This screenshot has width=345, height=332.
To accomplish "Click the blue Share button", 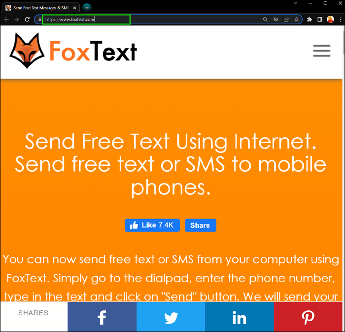I will (x=201, y=225).
